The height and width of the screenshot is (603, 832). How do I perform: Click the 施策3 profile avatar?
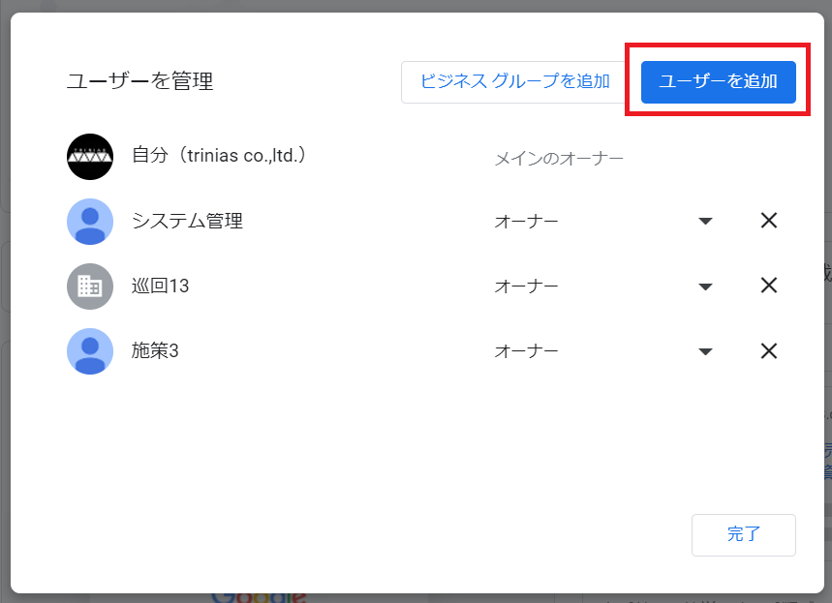(90, 351)
